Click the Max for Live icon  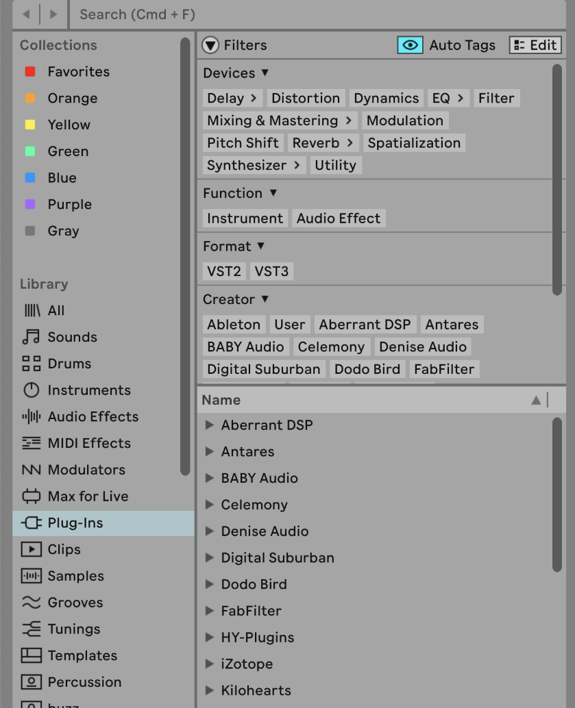point(31,496)
